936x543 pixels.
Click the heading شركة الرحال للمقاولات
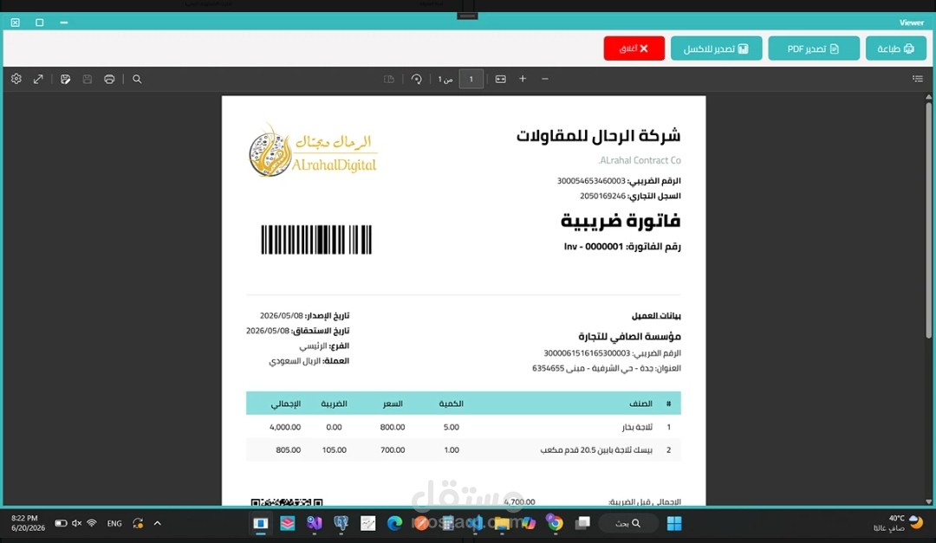(x=598, y=136)
